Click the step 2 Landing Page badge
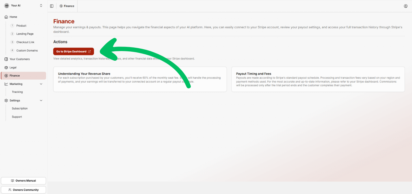 [x=12, y=34]
